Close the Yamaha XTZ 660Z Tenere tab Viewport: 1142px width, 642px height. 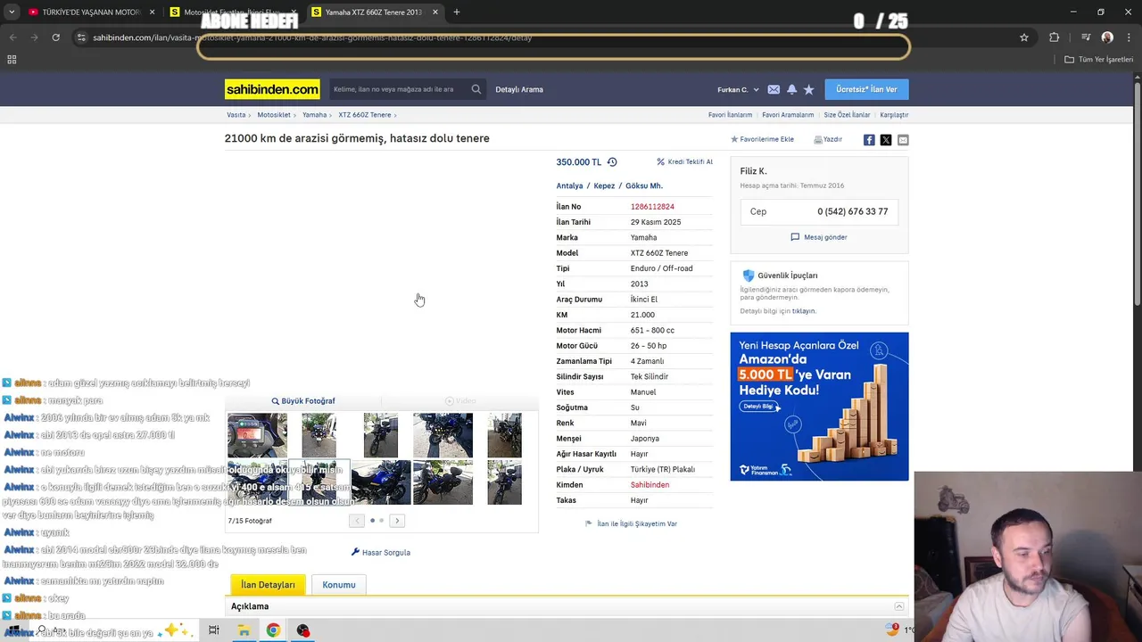[x=435, y=12]
